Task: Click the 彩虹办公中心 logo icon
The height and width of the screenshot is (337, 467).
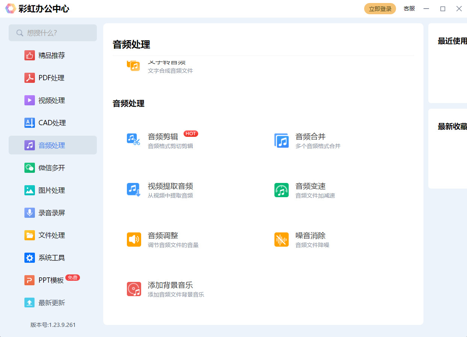Action: (11, 9)
